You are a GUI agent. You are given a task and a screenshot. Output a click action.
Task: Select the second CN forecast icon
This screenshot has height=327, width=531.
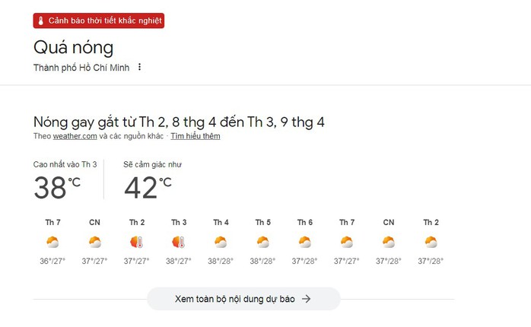point(389,242)
